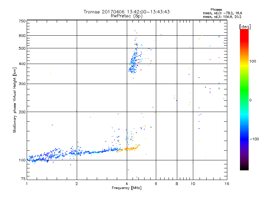Click the 'Frequency [MHz]' axis label
Viewport: 267px width, 200px height.
(126, 188)
